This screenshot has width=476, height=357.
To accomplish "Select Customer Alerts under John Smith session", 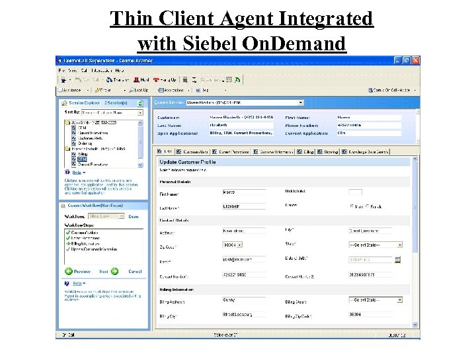I will point(90,138).
